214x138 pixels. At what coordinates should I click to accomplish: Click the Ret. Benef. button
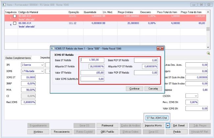point(179,125)
